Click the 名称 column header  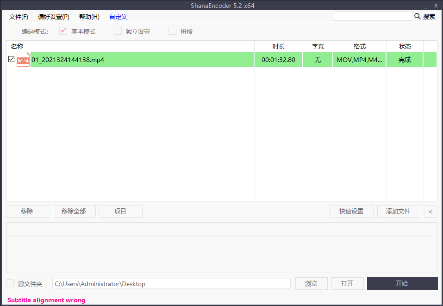(x=130, y=46)
